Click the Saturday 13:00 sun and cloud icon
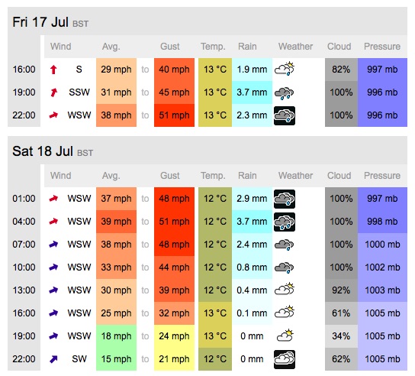The image size is (415, 376). (285, 289)
